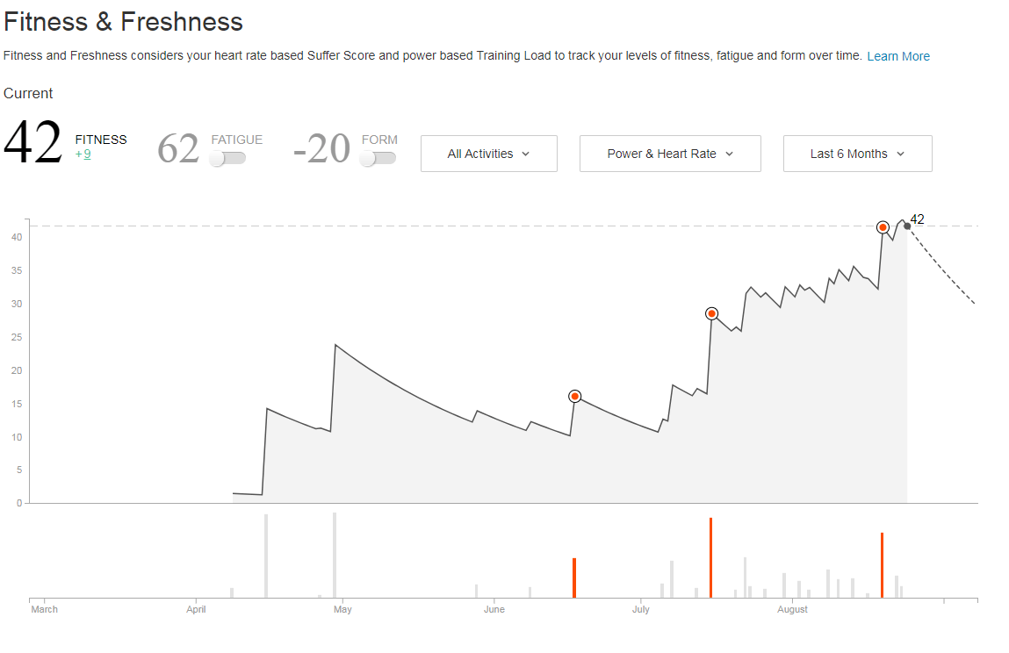Click the mid-July orange dot on fitness line
This screenshot has width=1009, height=653.
pos(711,313)
